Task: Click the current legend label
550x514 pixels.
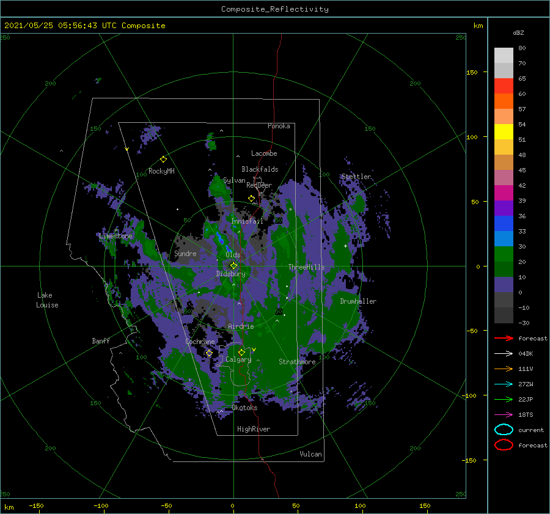Action: 530,430
